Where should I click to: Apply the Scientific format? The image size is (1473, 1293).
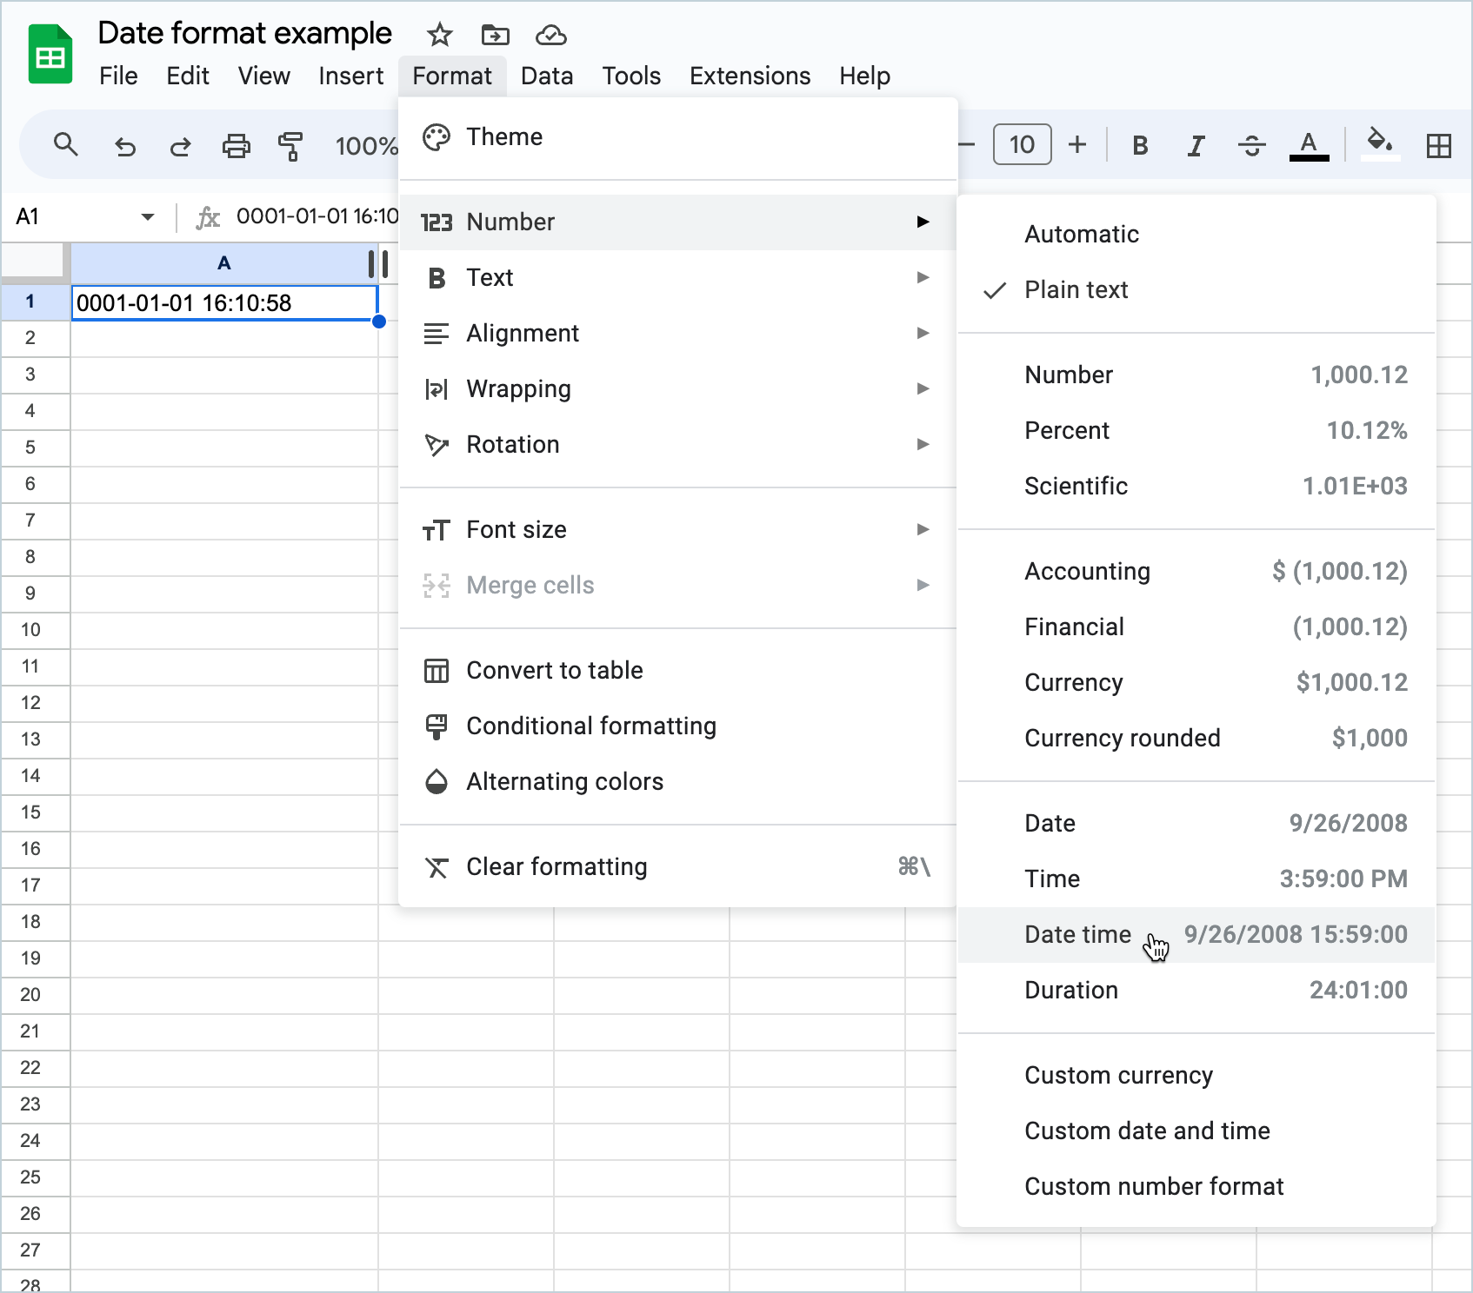coord(1196,487)
